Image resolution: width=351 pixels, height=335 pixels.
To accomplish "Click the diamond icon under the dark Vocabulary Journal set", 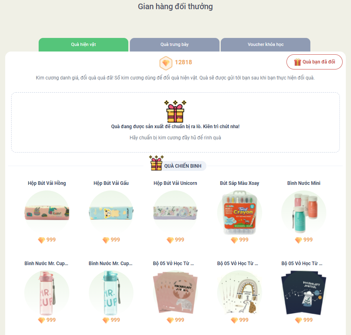I will pos(299,320).
